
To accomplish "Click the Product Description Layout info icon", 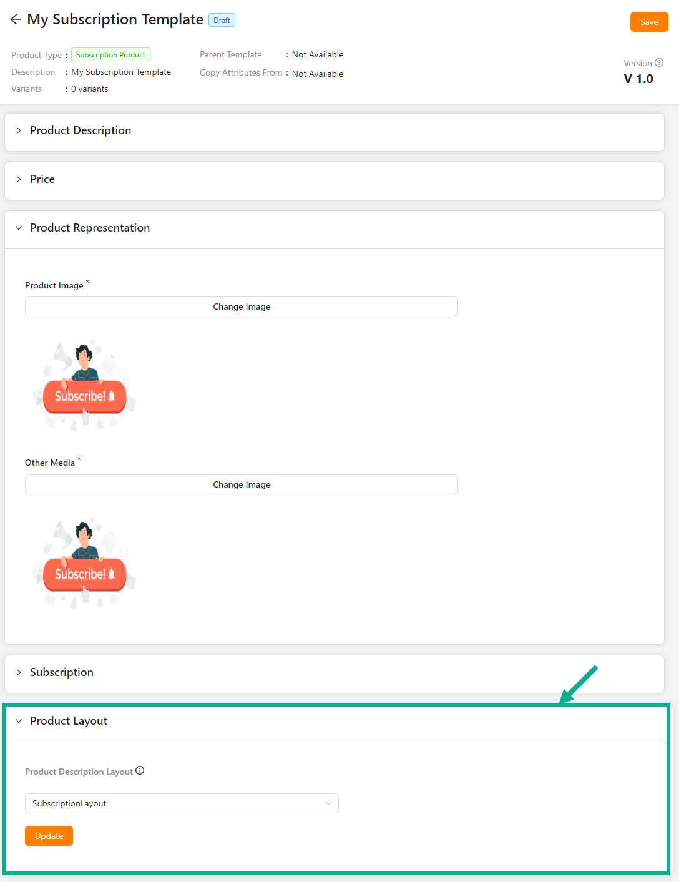I will click(140, 770).
